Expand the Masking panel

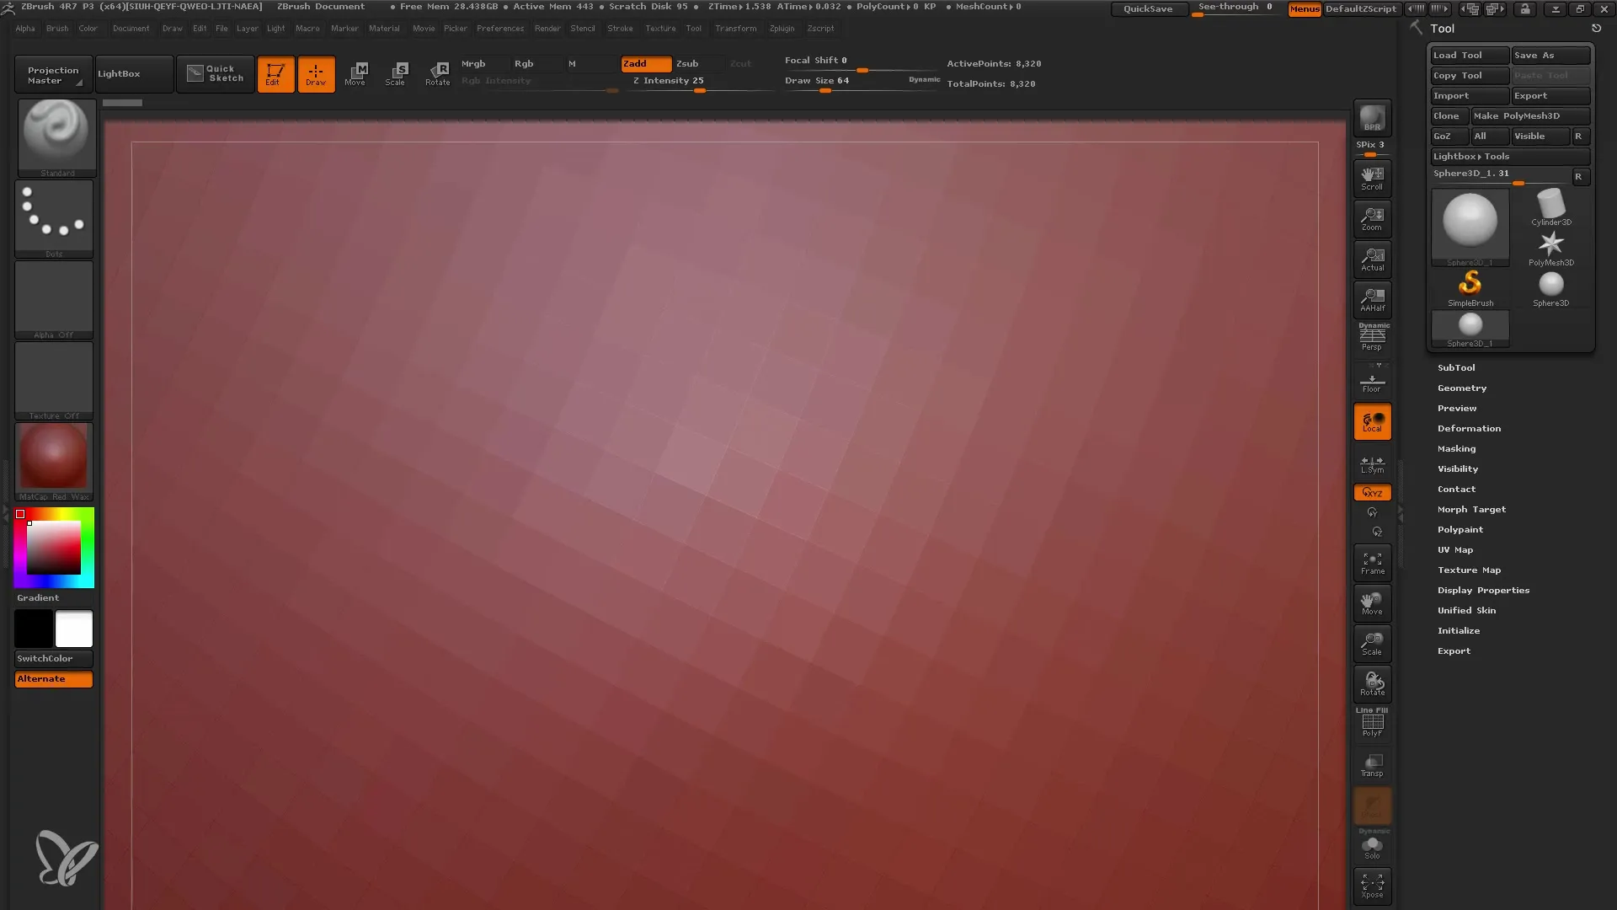point(1456,449)
